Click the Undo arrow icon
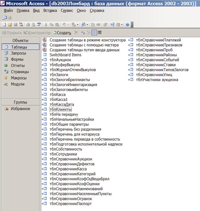This screenshot has width=200, height=211. click(64, 25)
